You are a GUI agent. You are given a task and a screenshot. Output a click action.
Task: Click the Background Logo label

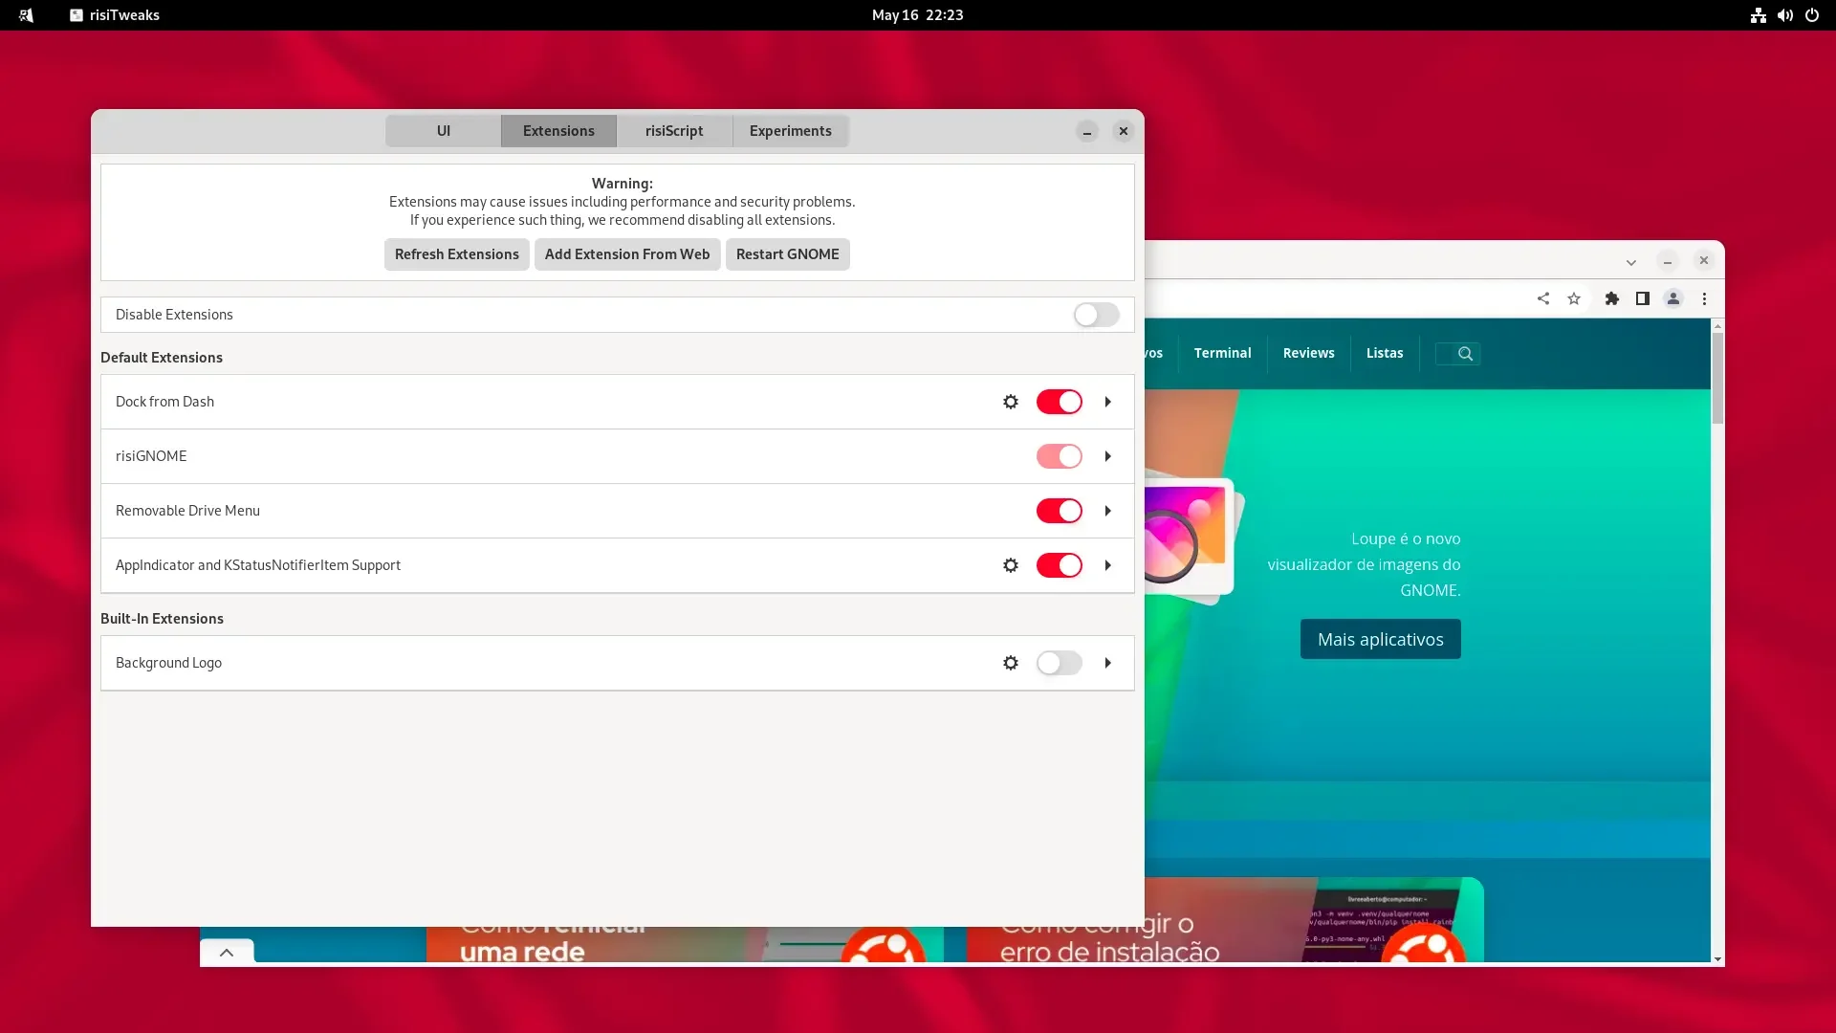coord(168,663)
